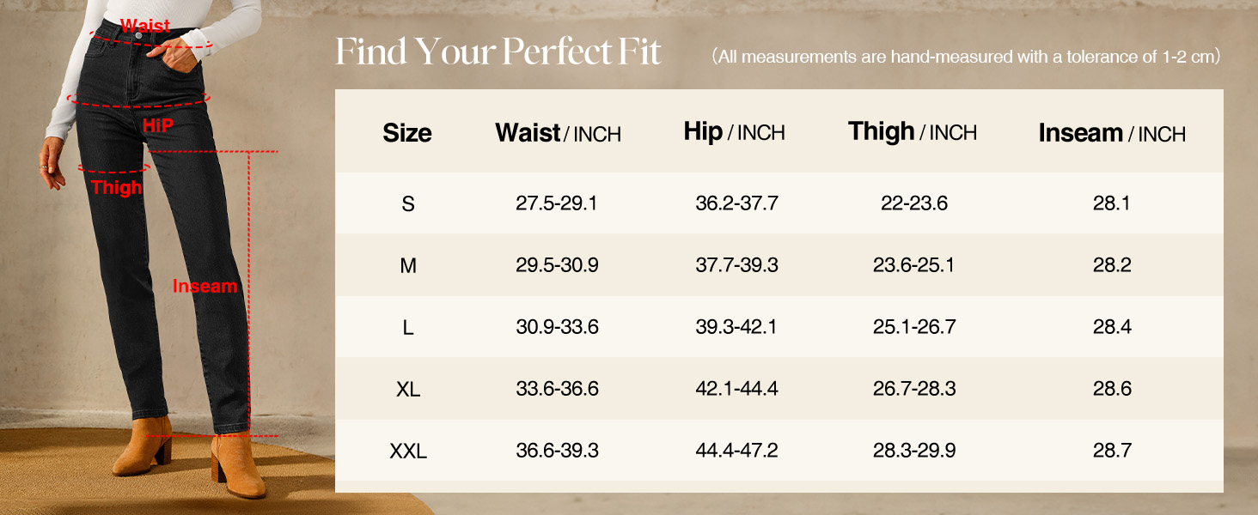This screenshot has width=1258, height=515.
Task: Click the hand-measured tolerance note text
Action: pyautogui.click(x=966, y=57)
